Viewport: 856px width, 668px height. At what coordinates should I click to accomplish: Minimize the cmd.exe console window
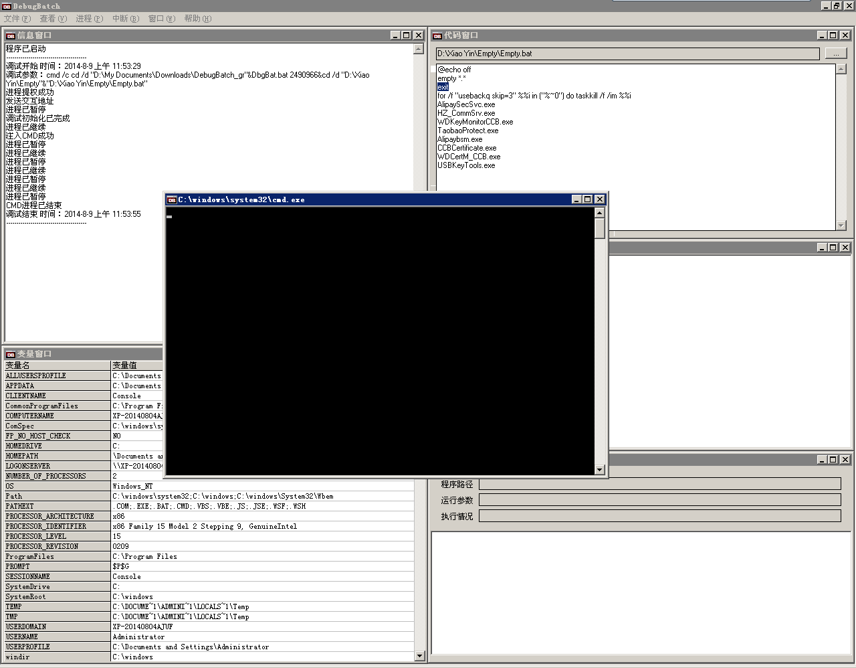pyautogui.click(x=576, y=199)
